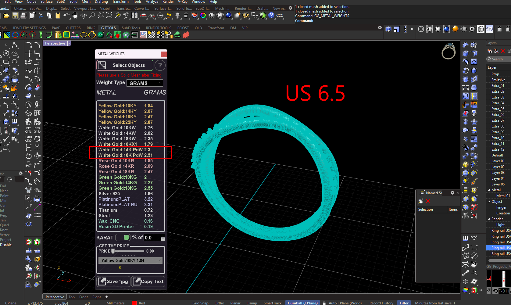The height and width of the screenshot is (305, 511).
Task: Click the red cube G Tools icon
Action: point(117,35)
